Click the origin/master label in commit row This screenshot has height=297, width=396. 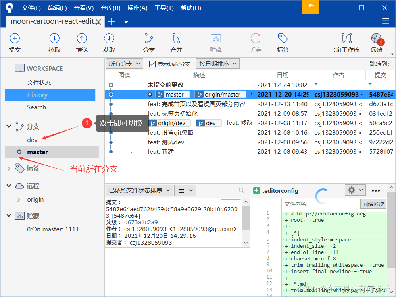pos(220,95)
